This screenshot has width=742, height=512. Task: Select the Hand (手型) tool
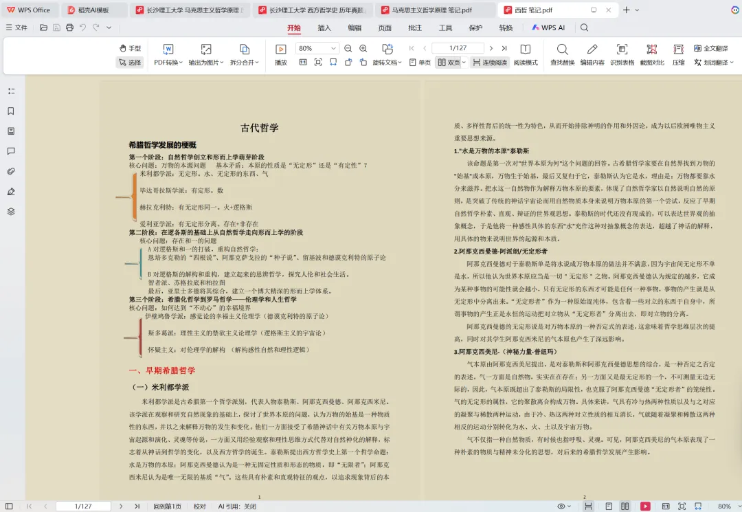130,48
